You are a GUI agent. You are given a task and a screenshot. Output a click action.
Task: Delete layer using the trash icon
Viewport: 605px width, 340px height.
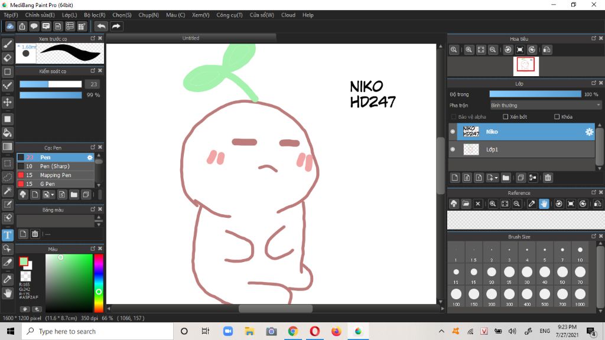click(548, 178)
